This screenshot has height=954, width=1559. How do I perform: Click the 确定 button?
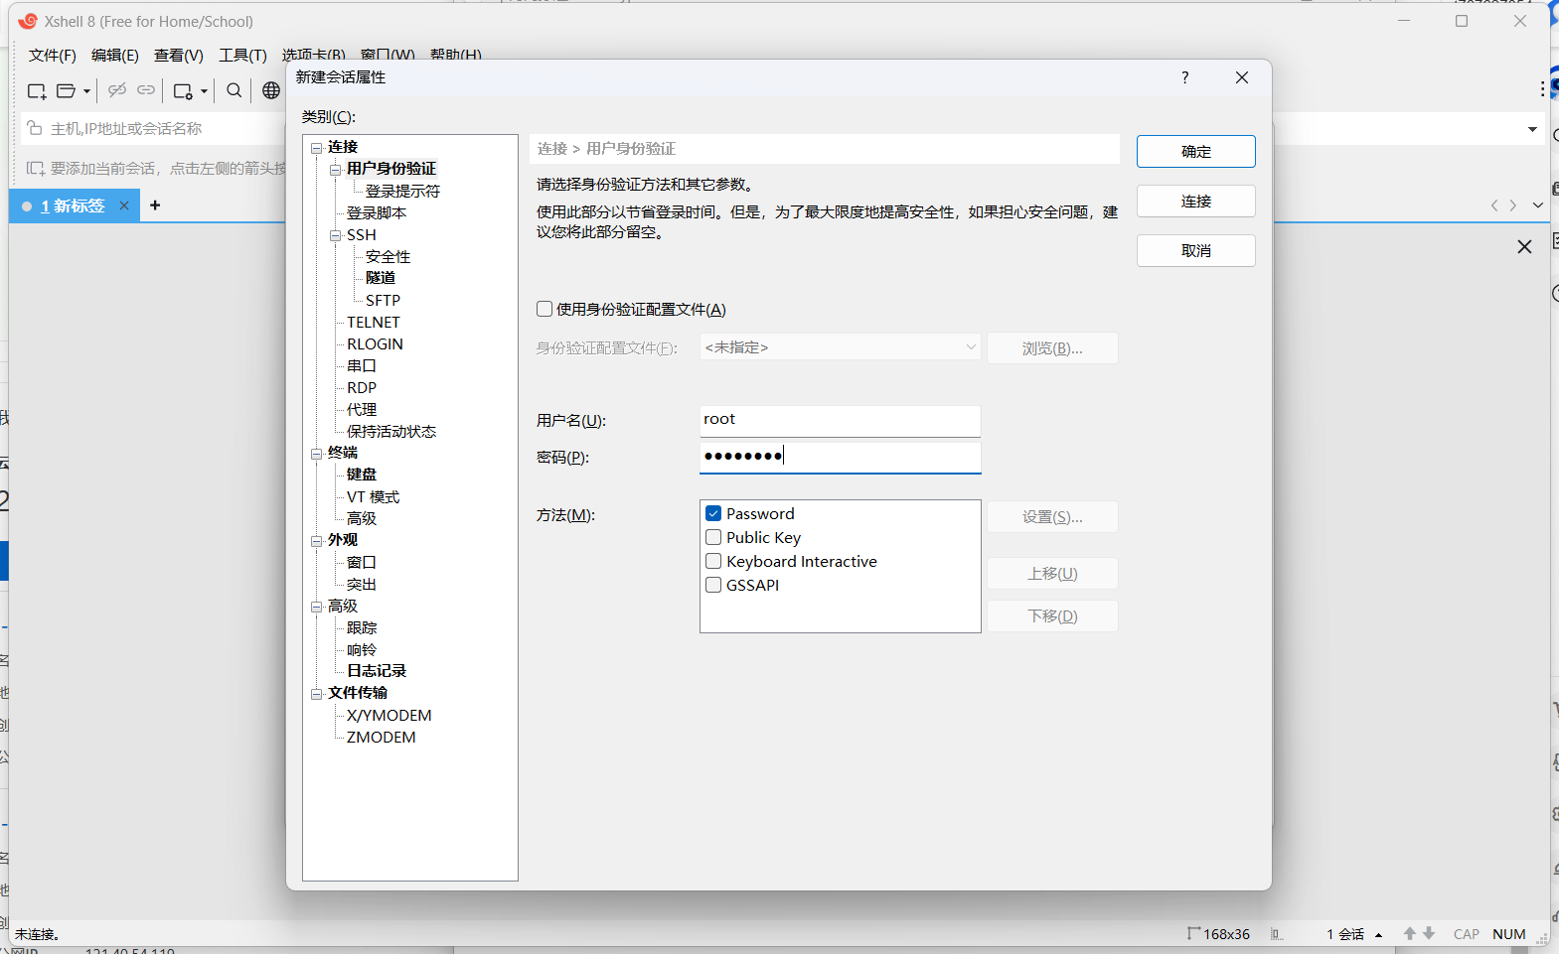[1196, 151]
